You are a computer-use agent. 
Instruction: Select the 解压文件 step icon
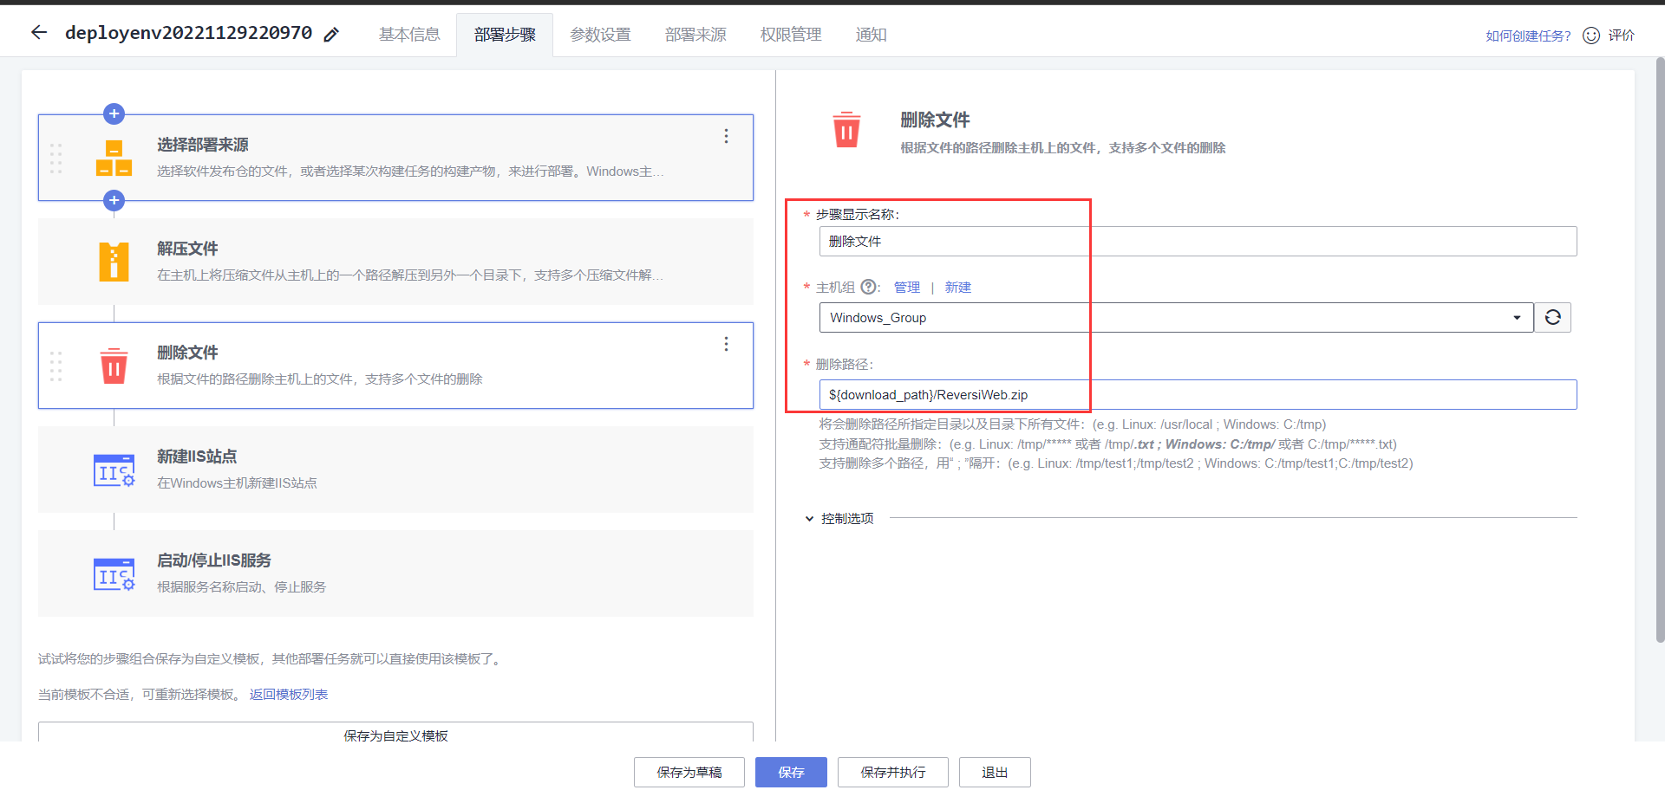tap(114, 261)
